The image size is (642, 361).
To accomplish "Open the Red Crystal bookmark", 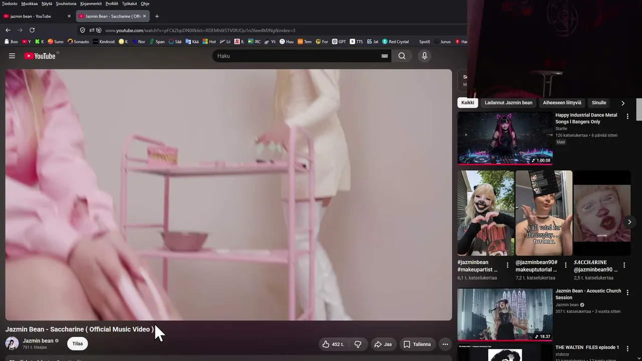I will (395, 42).
